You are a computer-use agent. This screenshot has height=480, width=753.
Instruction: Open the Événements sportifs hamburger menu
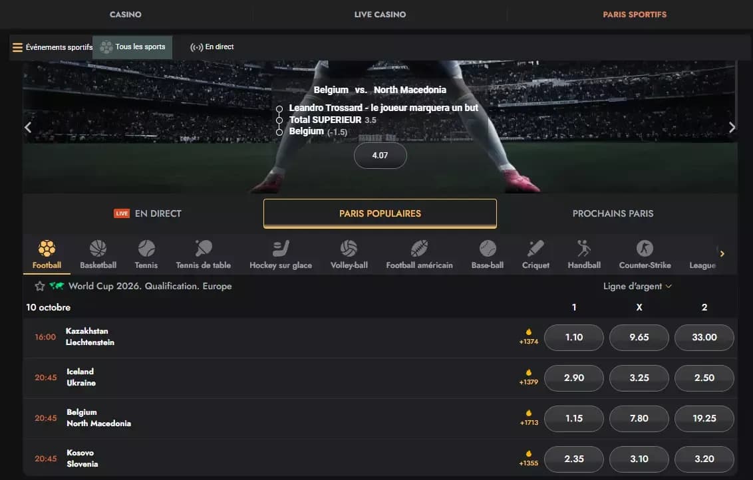[x=17, y=47]
